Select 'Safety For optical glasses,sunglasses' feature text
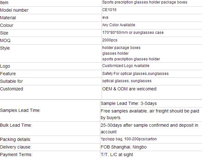Image resolution: width=202 pixels, height=158 pixels. click(x=136, y=74)
